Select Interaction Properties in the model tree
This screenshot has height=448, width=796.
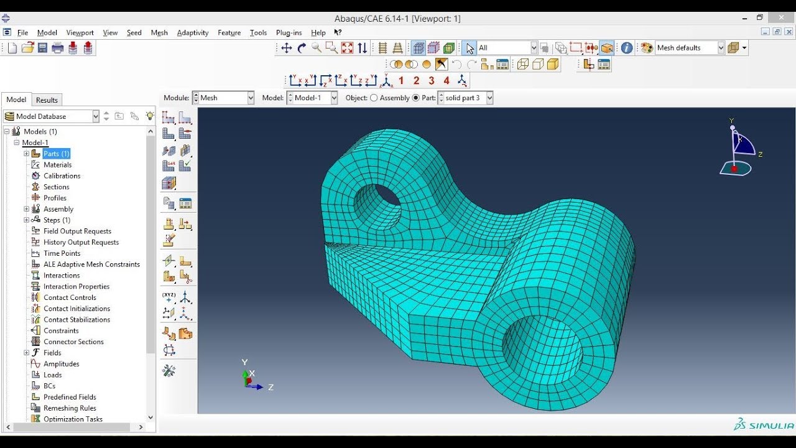click(76, 287)
